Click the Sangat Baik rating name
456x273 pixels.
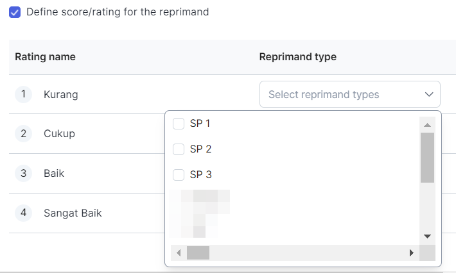click(73, 213)
